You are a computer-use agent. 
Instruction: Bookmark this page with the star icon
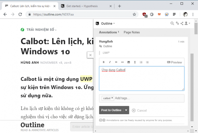click(x=134, y=15)
